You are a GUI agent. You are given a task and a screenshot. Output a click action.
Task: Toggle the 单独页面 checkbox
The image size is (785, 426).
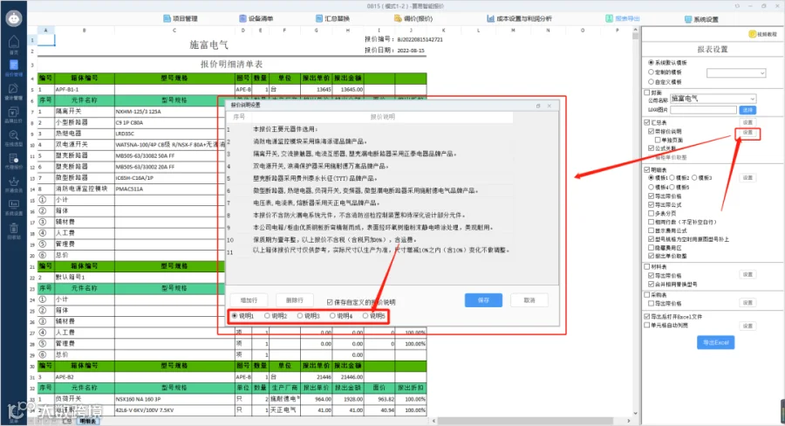[658, 140]
